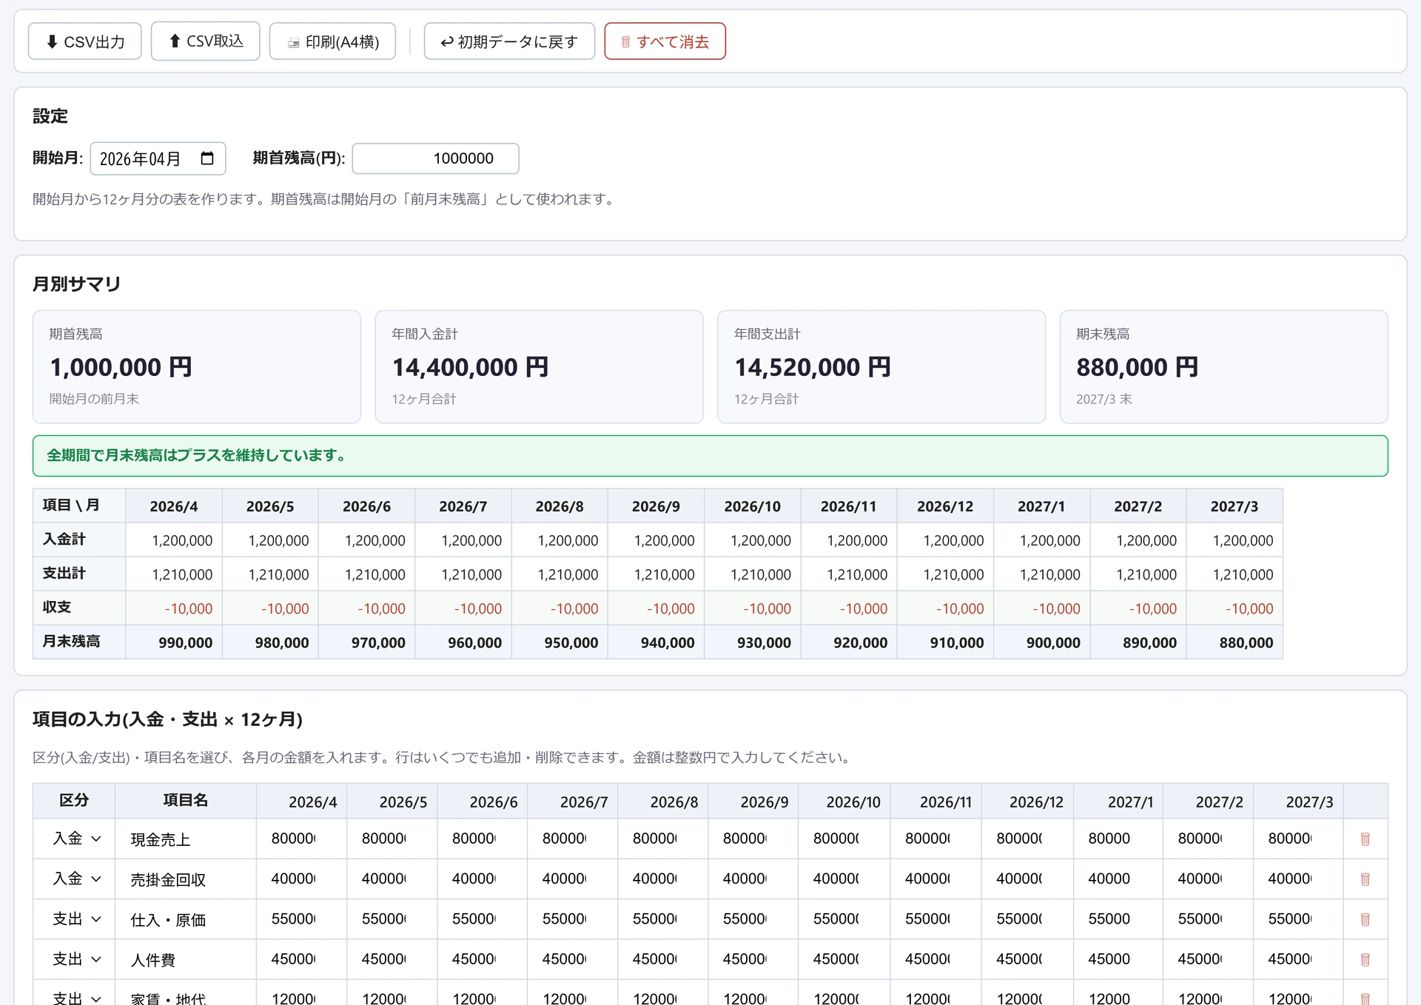Edit 売掛金回収 amount for 2026/12

[x=1027, y=878]
